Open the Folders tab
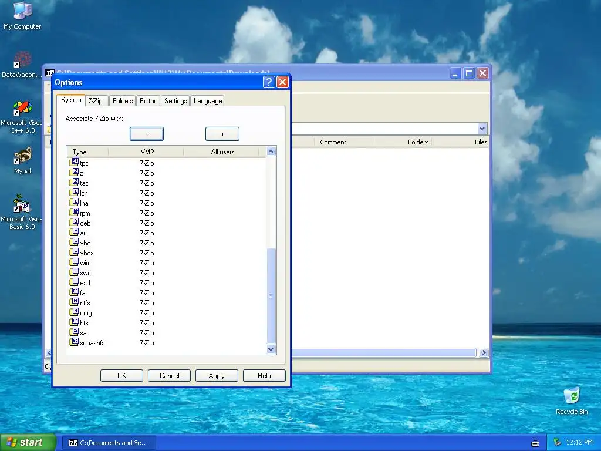 click(x=123, y=101)
